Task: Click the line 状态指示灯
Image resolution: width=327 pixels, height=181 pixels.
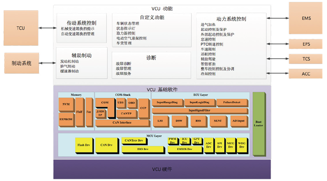Action: [126, 29]
